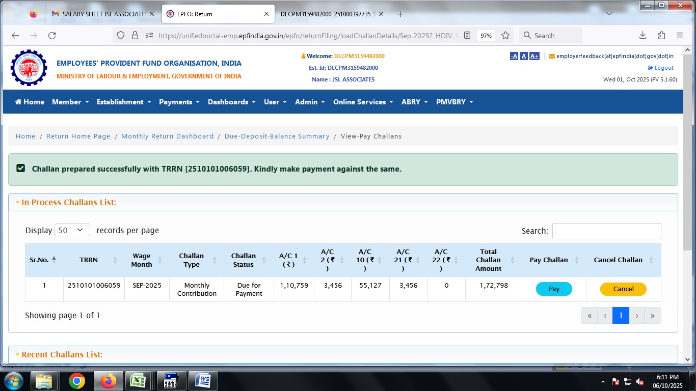Click the challan Search input field
Screen dimensions: 696x391
tap(606, 231)
